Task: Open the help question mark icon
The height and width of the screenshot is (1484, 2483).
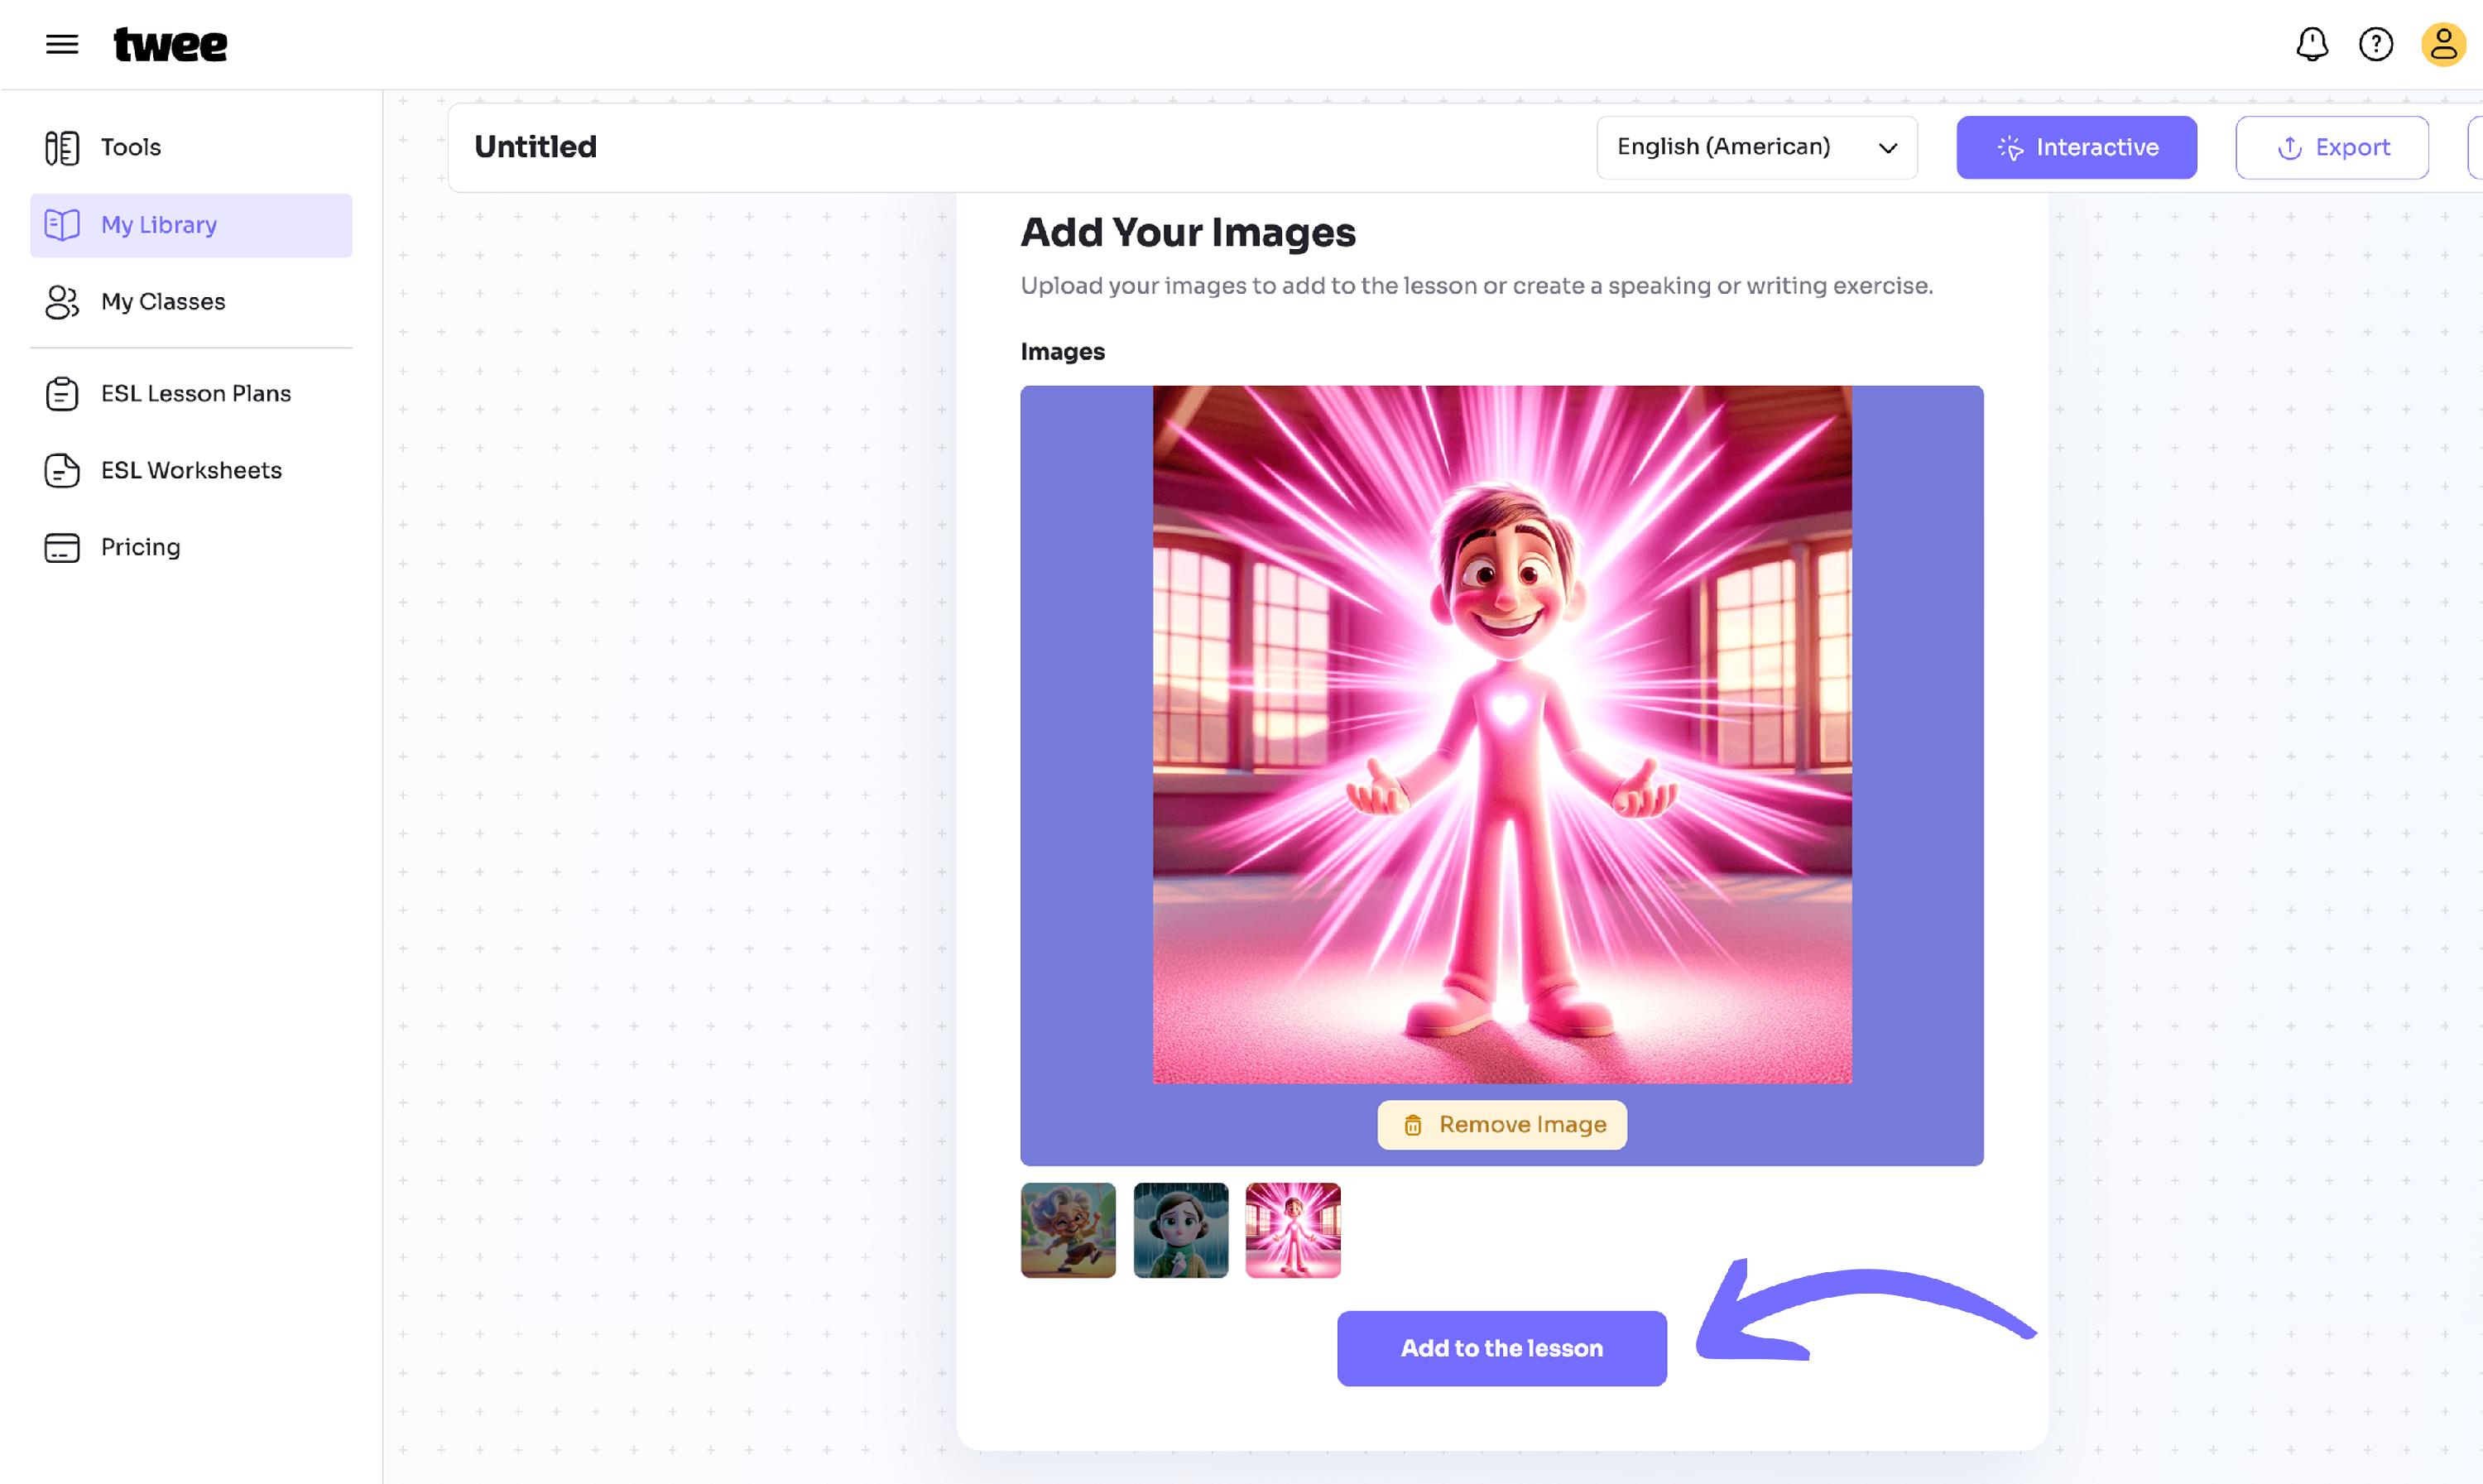Action: coord(2375,44)
